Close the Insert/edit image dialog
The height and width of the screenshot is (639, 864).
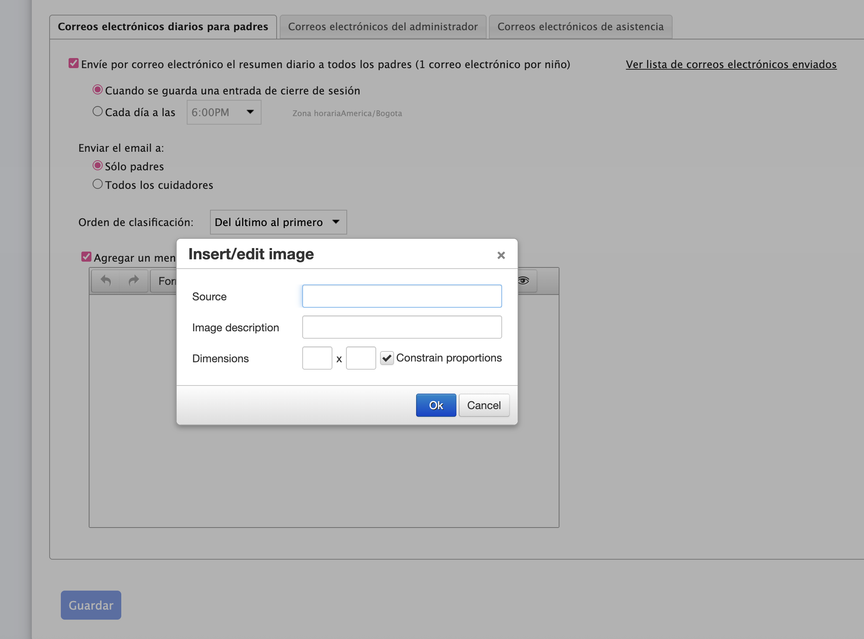[x=501, y=255]
